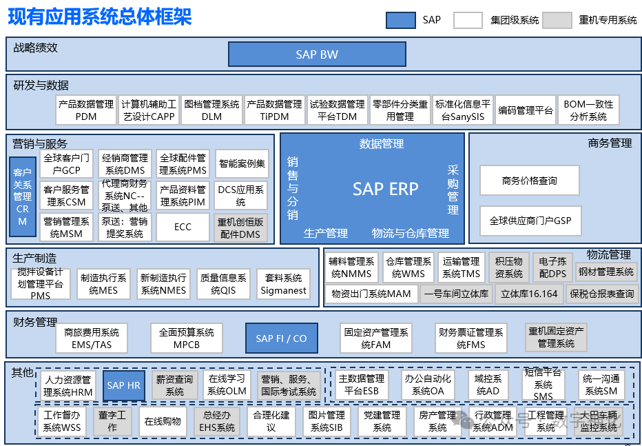This screenshot has height=446, width=642.
Task: Select the 在线购物 box
Action: (x=163, y=421)
